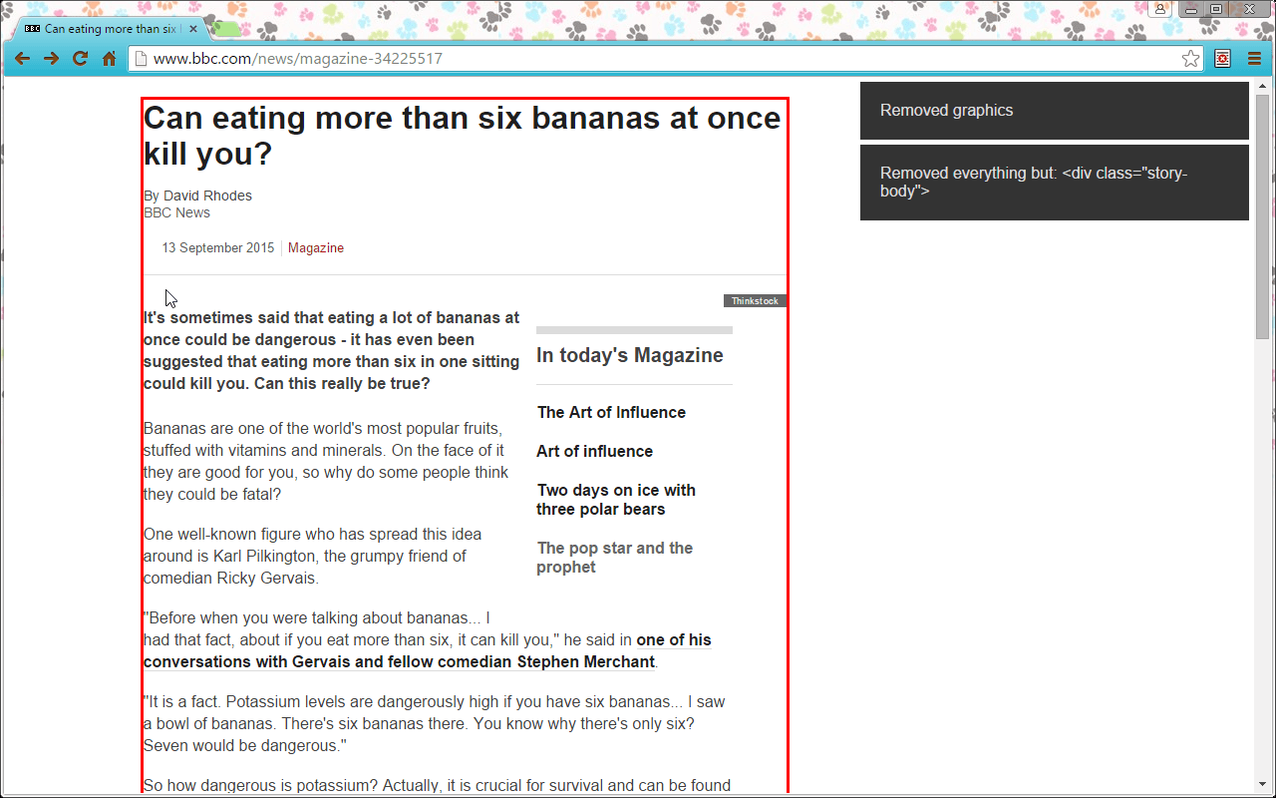Screen dimensions: 1276x798
Task: Go forward with the browser arrow
Action: point(51,59)
